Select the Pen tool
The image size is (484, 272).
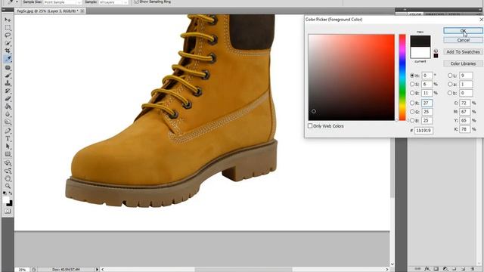coord(8,131)
